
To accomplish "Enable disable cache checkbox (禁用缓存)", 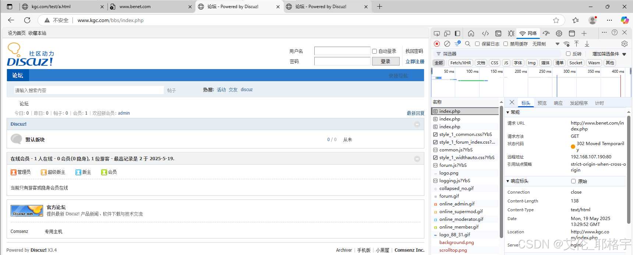I will pyautogui.click(x=506, y=44).
